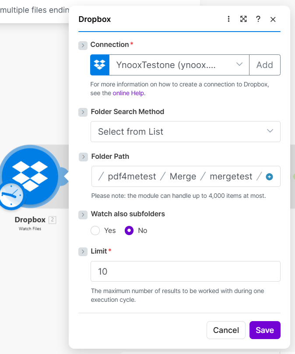The image size is (295, 354).
Task: Close the Dropbox settings dialog
Action: tap(273, 19)
